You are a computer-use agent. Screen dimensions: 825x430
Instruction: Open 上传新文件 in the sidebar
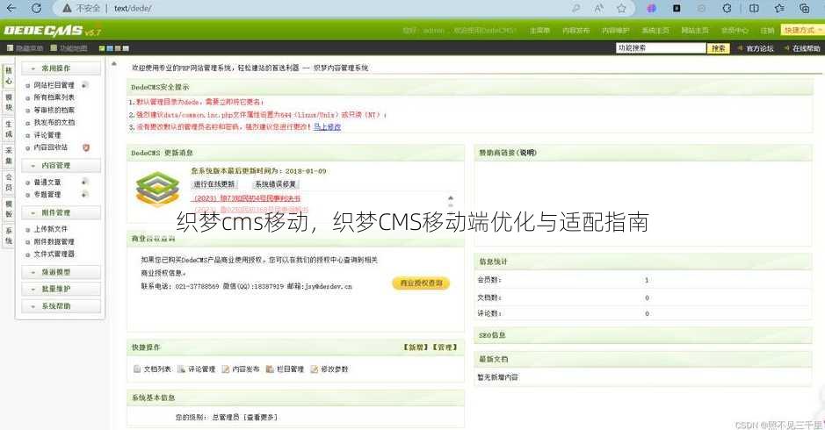(50, 229)
